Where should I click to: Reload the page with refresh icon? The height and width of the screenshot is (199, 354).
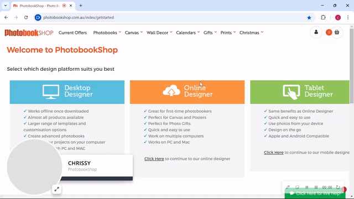[26, 17]
